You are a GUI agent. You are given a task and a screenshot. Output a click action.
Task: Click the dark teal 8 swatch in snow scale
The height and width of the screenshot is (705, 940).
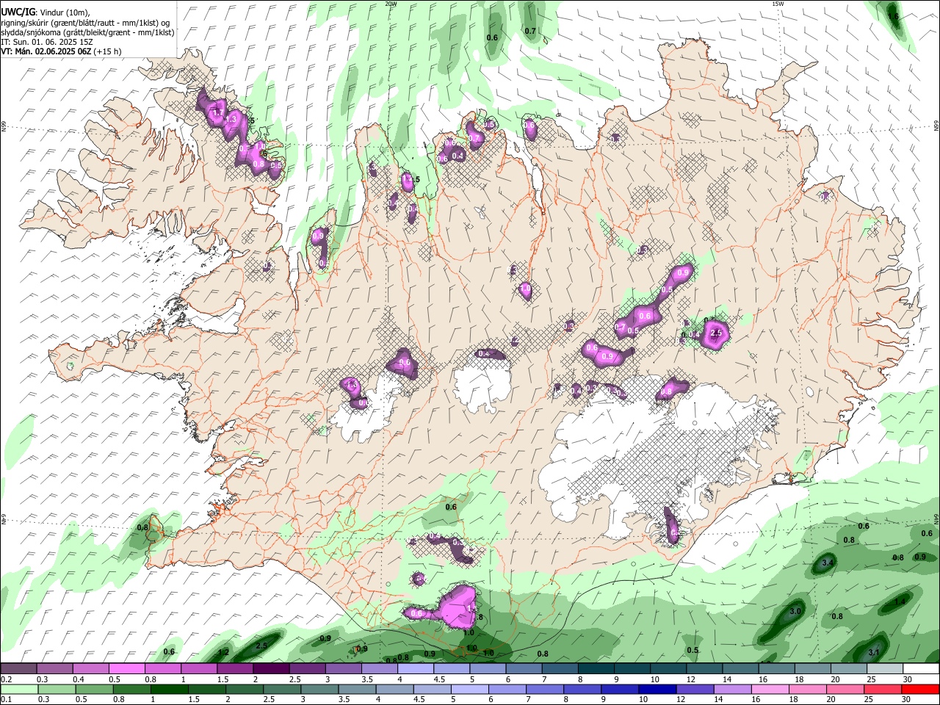[596, 669]
